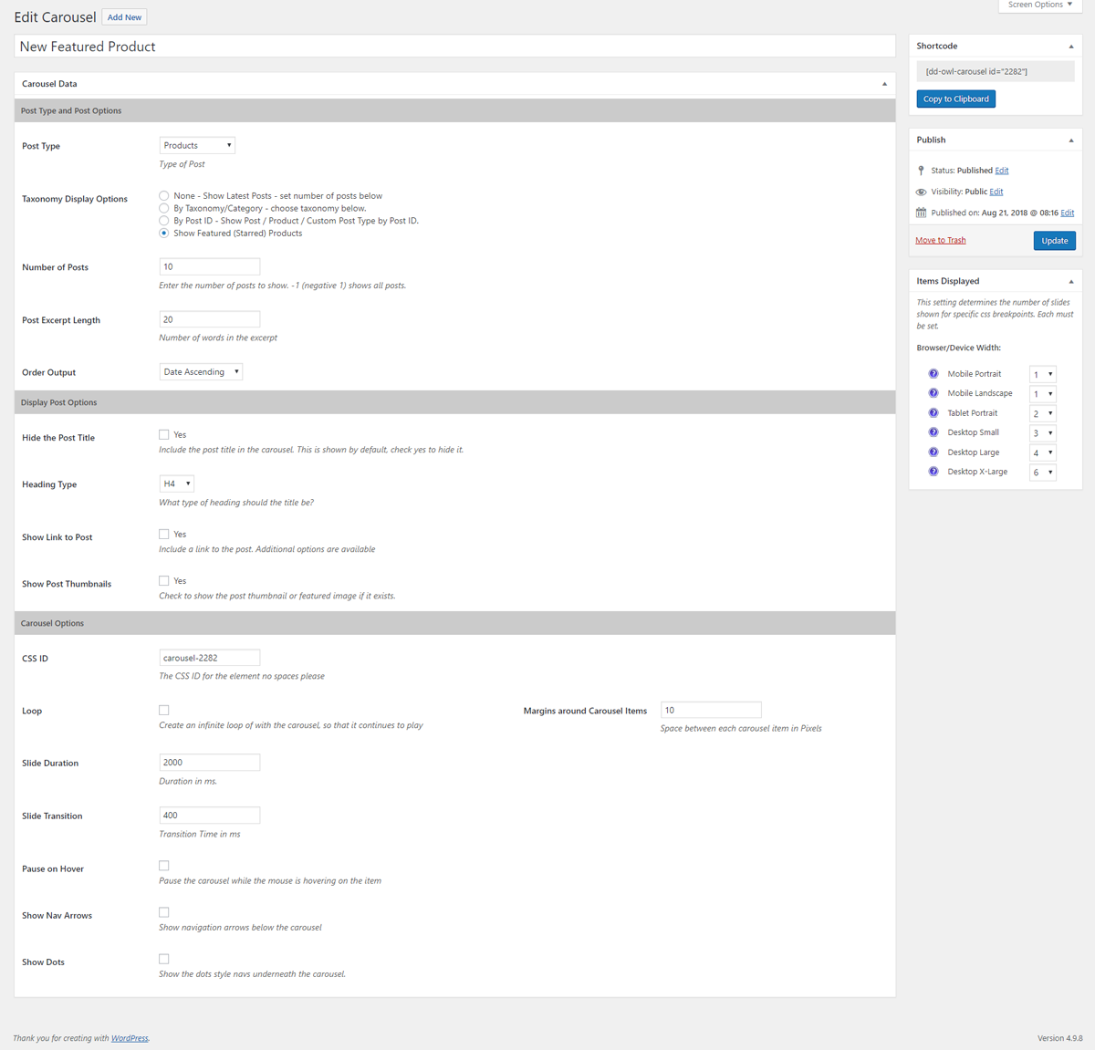Click the Update button
This screenshot has height=1050, width=1095.
[x=1055, y=241]
